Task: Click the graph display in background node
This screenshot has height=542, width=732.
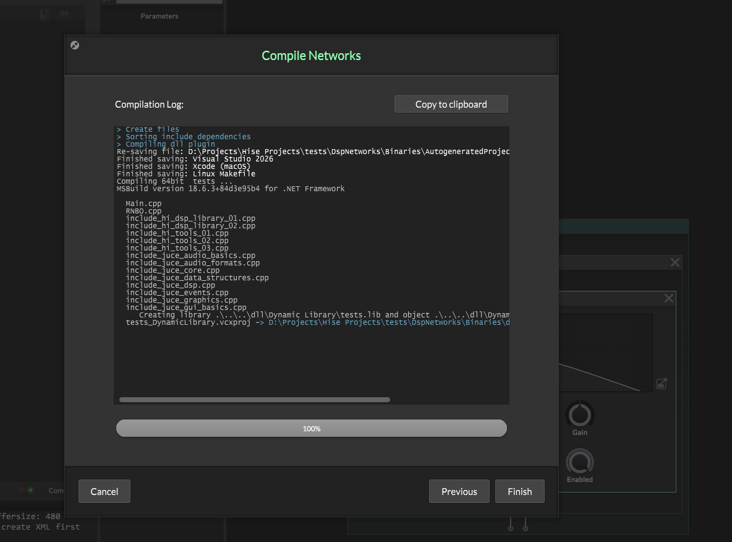Action: tap(605, 353)
